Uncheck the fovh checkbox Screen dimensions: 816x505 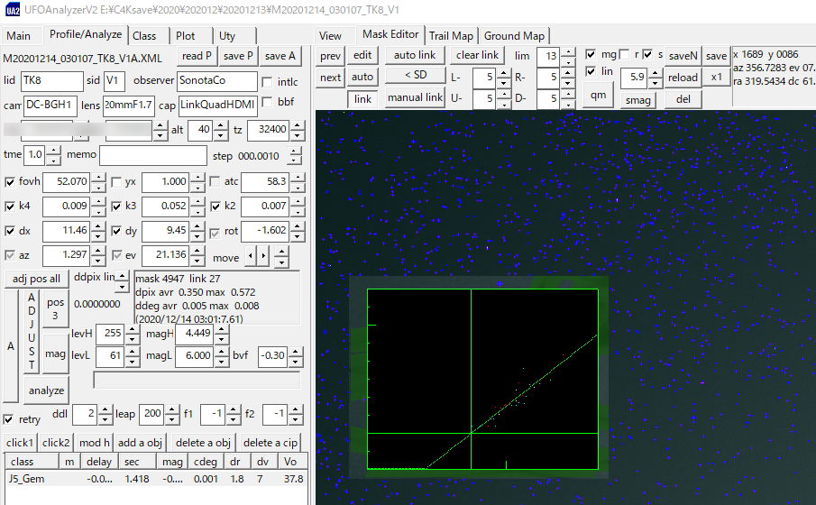pyautogui.click(x=10, y=182)
